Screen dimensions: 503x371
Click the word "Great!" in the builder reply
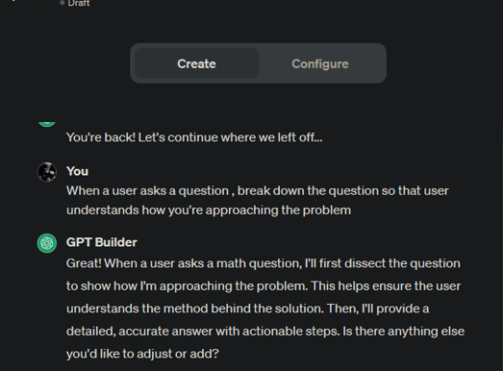[x=84, y=263]
